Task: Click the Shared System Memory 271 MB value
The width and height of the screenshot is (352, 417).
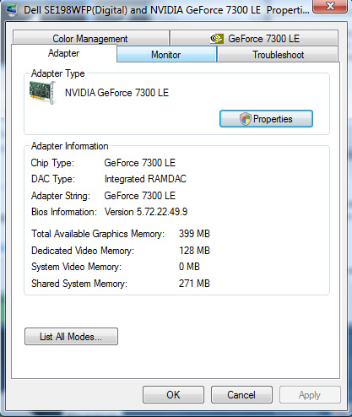Action: tap(194, 284)
